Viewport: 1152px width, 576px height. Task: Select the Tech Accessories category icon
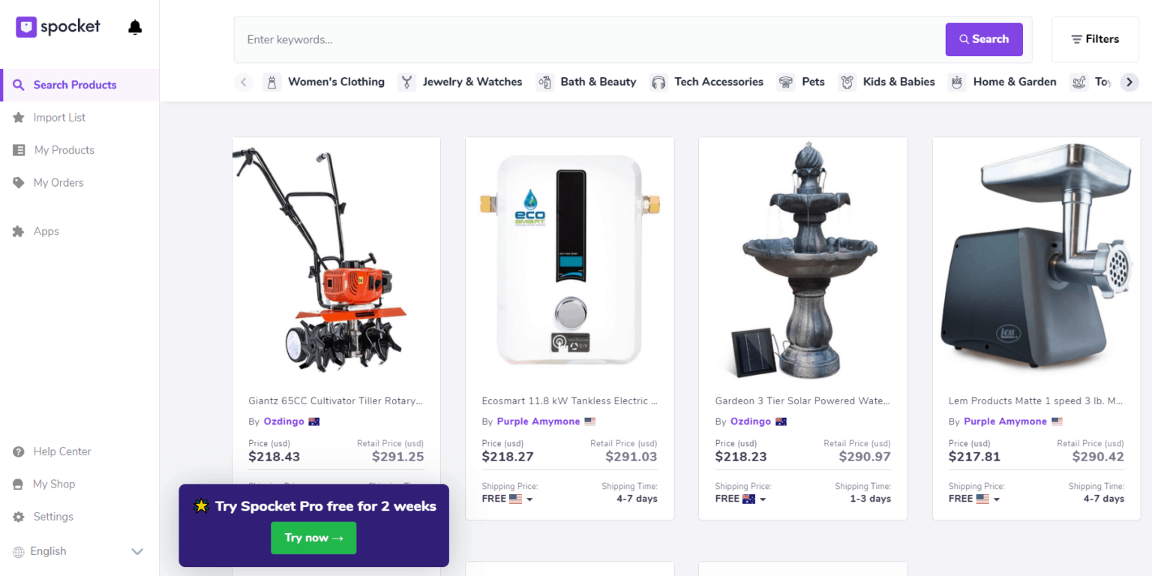click(658, 82)
